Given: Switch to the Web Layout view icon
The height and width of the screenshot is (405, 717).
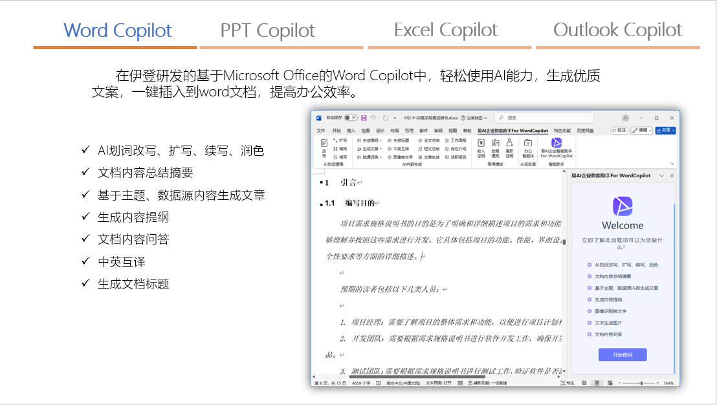Looking at the screenshot, I should (x=610, y=383).
